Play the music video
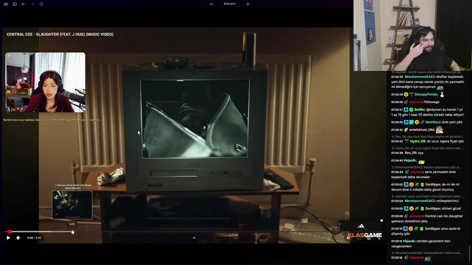 (x=8, y=238)
